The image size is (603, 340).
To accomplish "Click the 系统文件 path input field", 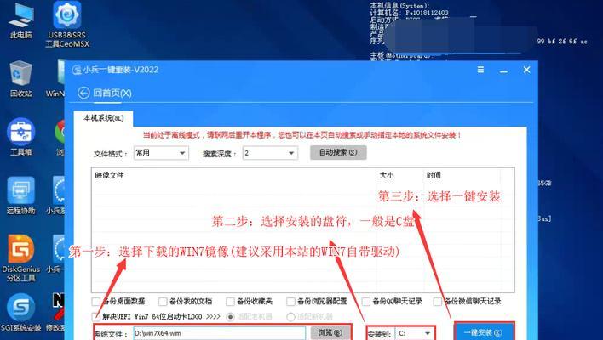I will click(x=220, y=333).
